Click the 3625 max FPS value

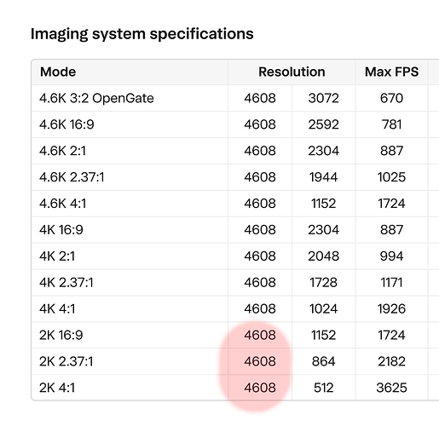pyautogui.click(x=391, y=388)
